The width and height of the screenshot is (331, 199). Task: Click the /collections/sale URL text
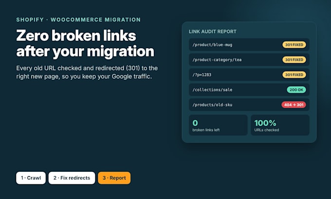(212, 90)
